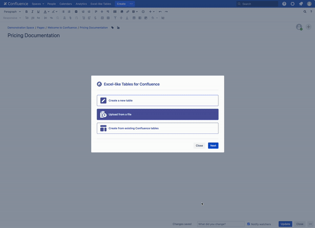Close the Excel-like Tables dialog
This screenshot has height=228, width=315.
tap(199, 146)
